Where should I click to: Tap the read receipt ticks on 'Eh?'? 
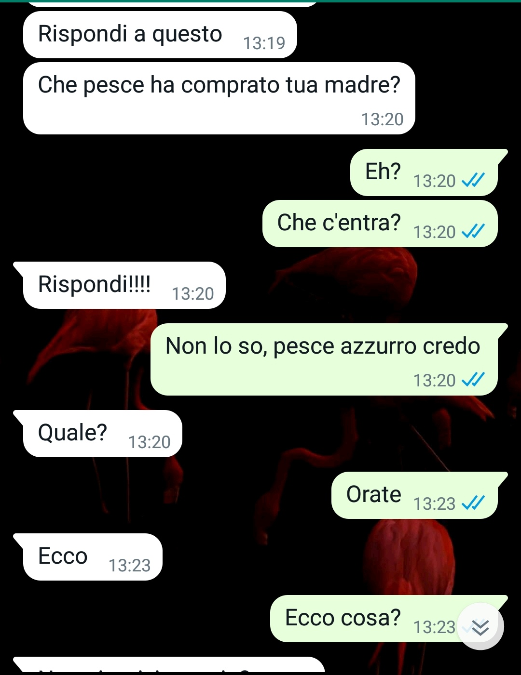(x=473, y=181)
